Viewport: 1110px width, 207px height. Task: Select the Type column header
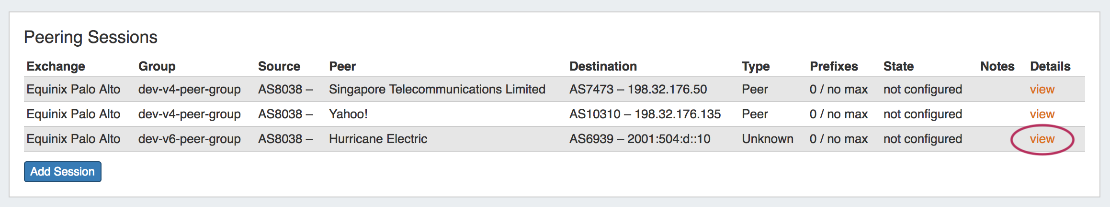coord(756,66)
